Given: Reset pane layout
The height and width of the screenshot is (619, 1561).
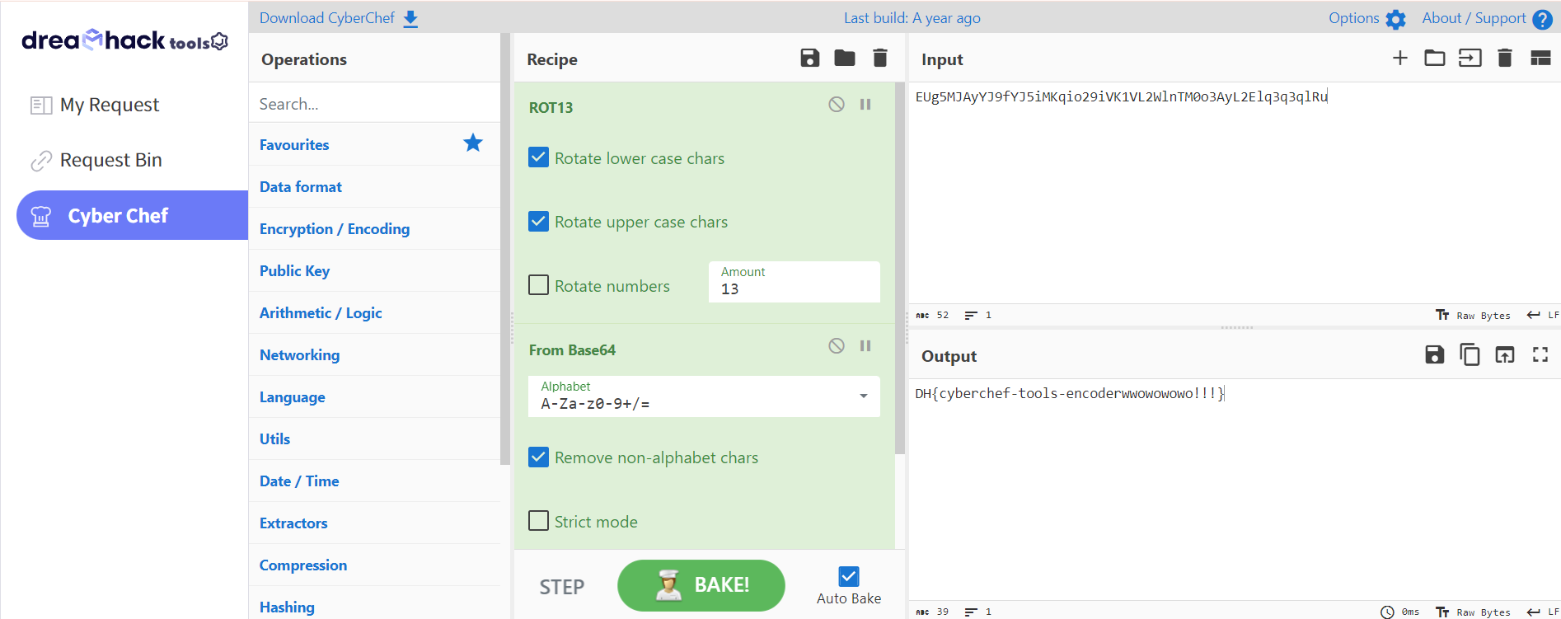Looking at the screenshot, I should click(1540, 58).
